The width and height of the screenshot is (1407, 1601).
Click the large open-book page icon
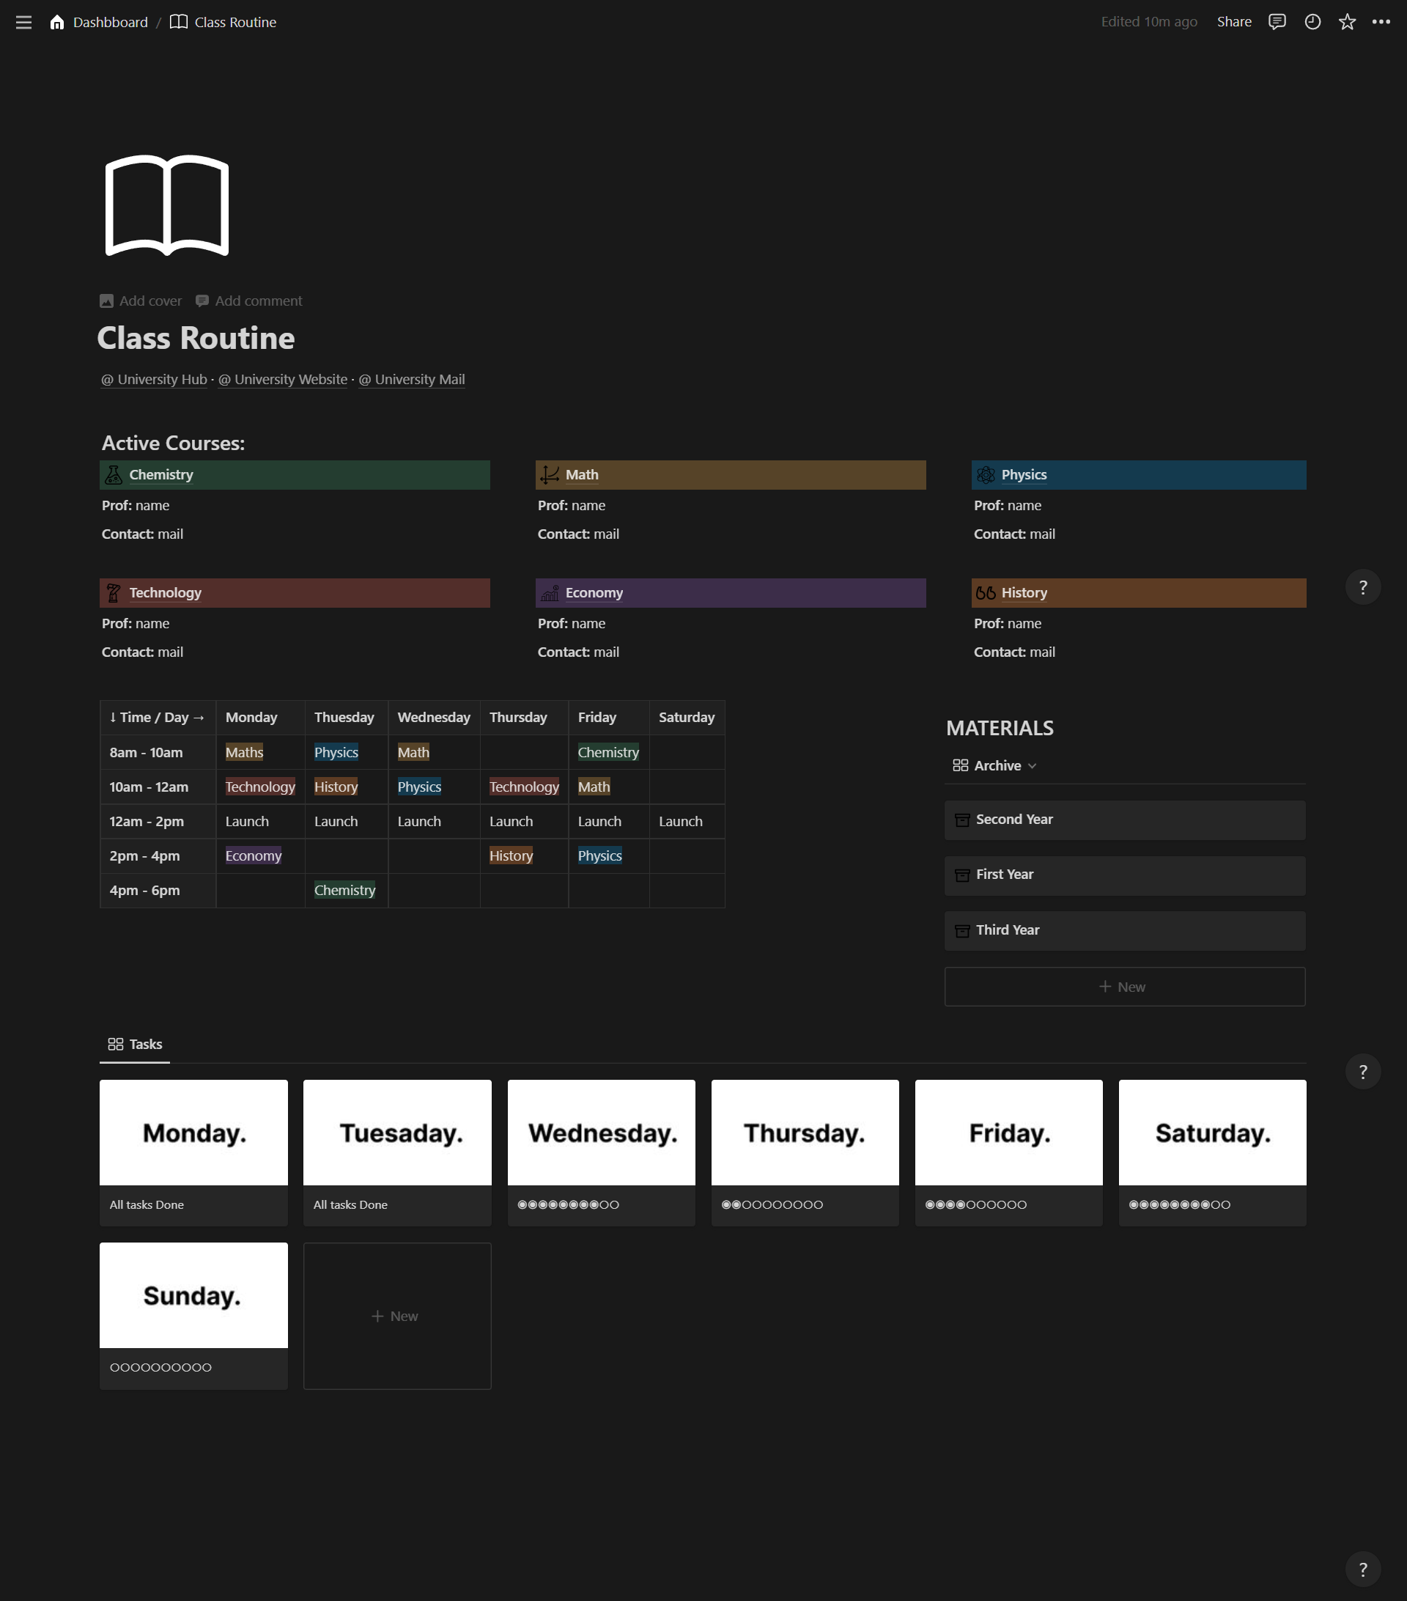[167, 205]
